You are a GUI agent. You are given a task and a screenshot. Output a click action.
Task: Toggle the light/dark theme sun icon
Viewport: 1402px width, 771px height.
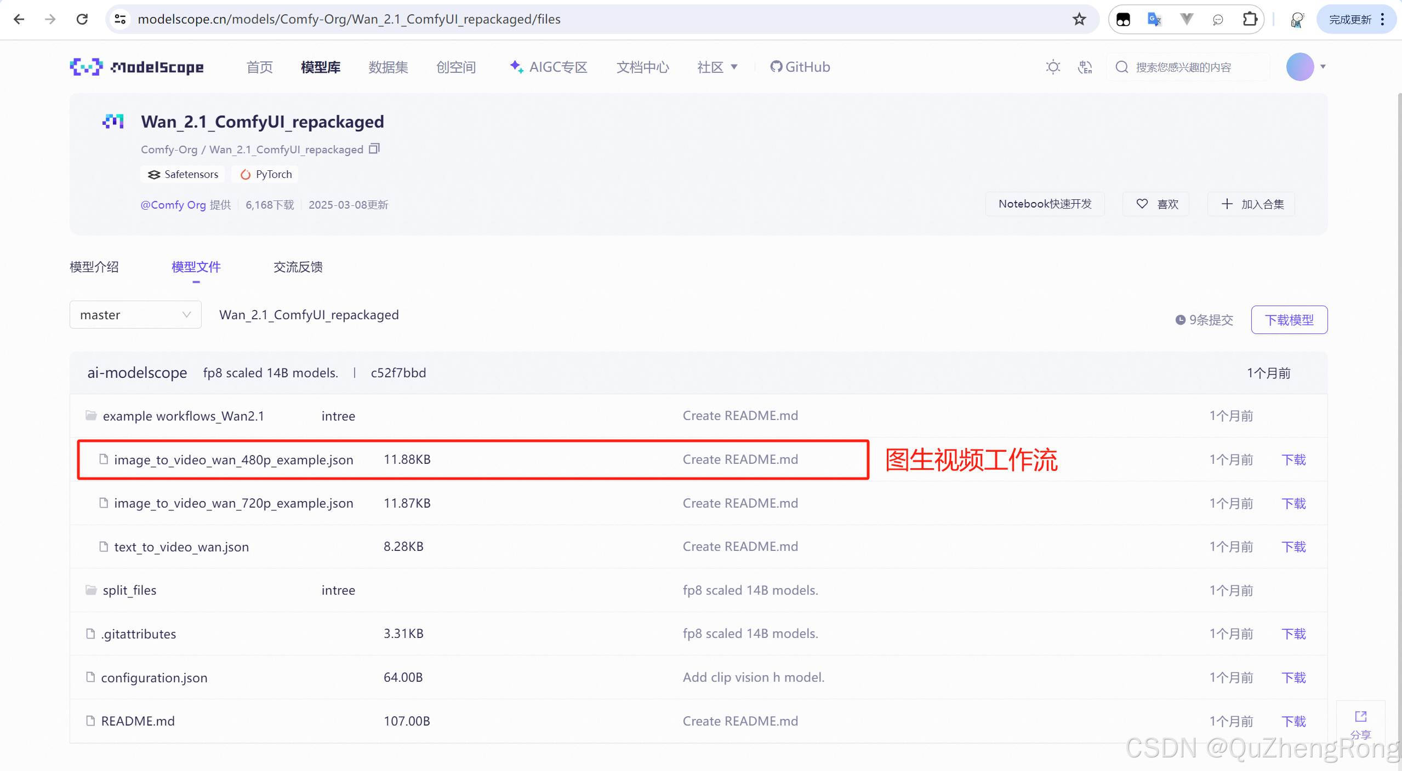(1052, 67)
